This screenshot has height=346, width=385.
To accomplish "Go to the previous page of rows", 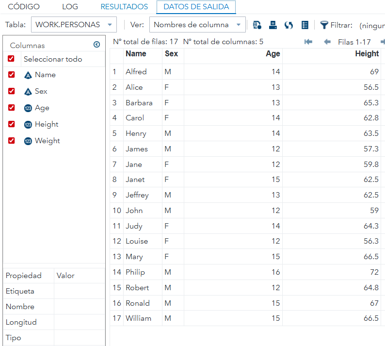I will (327, 42).
